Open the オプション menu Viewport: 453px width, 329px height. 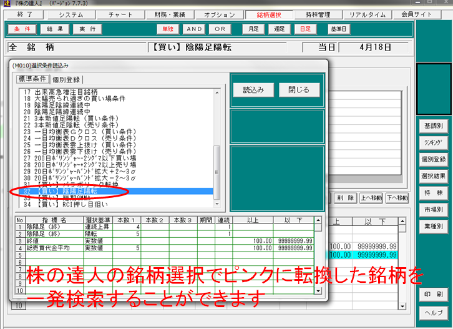pos(219,15)
